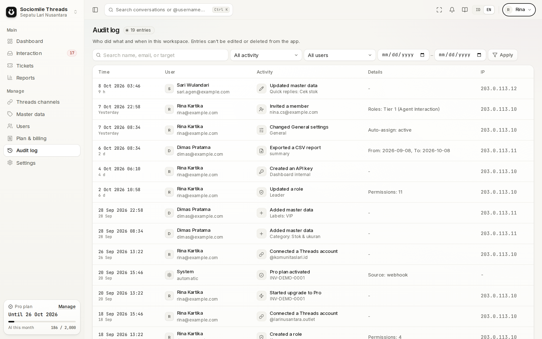Open Threads channels

[x=42, y=102]
